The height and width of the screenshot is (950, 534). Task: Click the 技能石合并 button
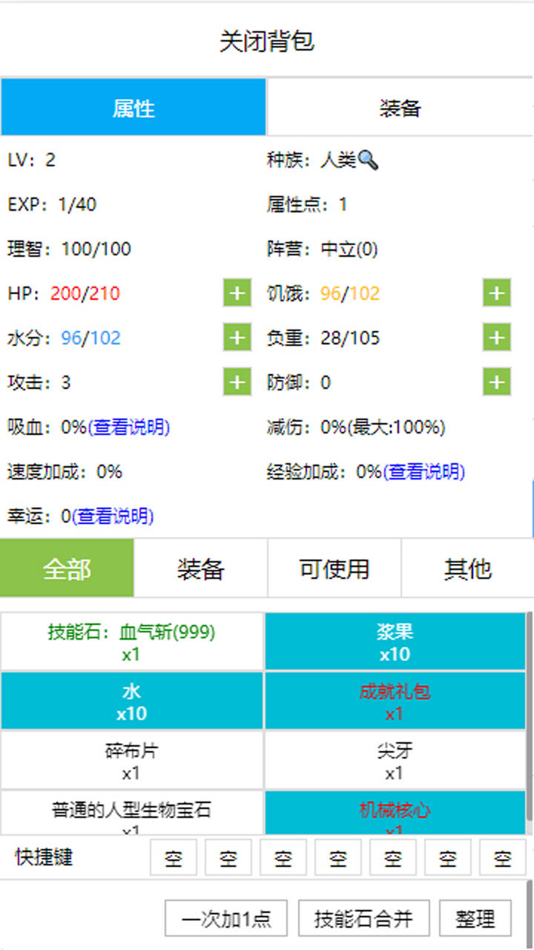[x=363, y=919]
